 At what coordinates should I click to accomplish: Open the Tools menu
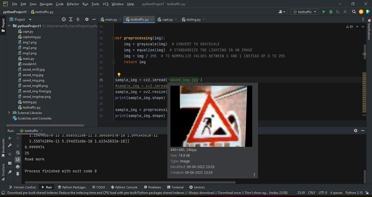pos(95,4)
